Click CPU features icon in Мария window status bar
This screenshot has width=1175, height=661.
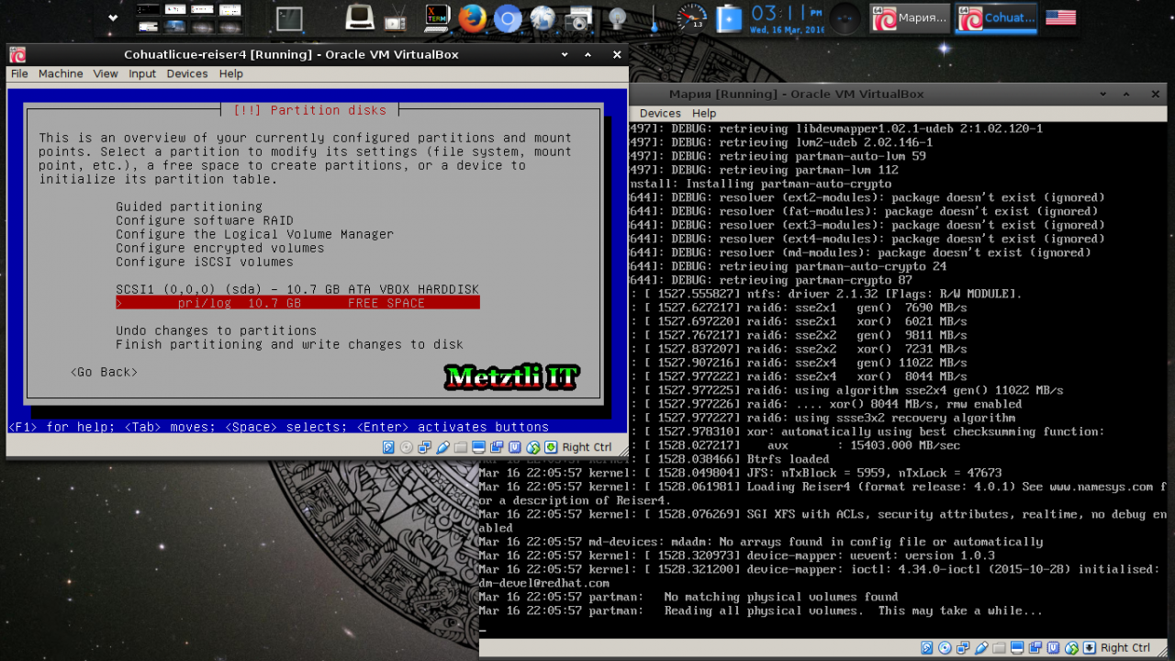pos(1054,647)
